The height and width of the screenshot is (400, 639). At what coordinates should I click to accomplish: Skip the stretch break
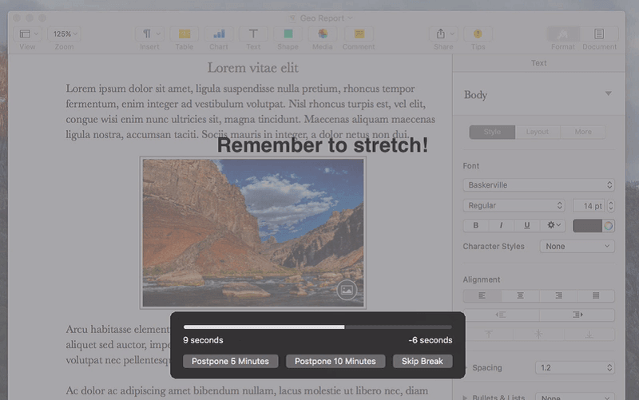pos(423,362)
